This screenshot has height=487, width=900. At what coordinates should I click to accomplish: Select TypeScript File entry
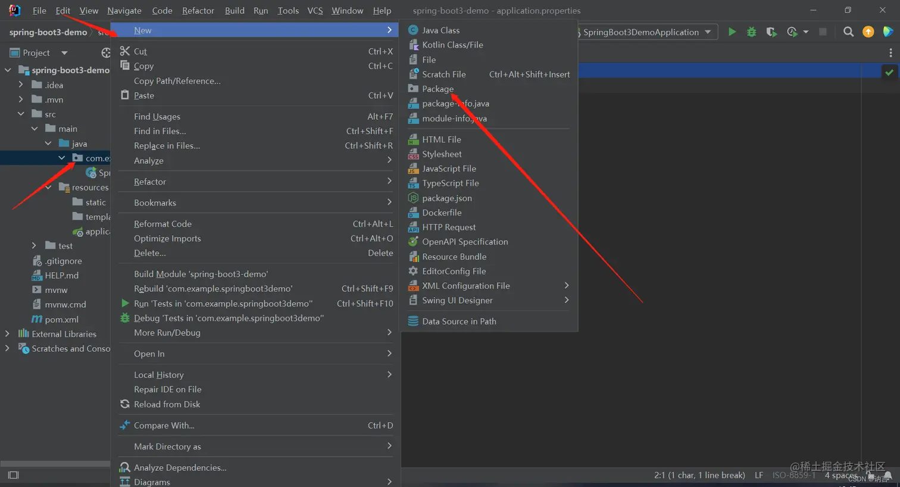click(x=450, y=183)
